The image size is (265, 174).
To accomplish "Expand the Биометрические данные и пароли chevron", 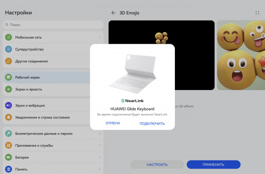I will 99,133.
